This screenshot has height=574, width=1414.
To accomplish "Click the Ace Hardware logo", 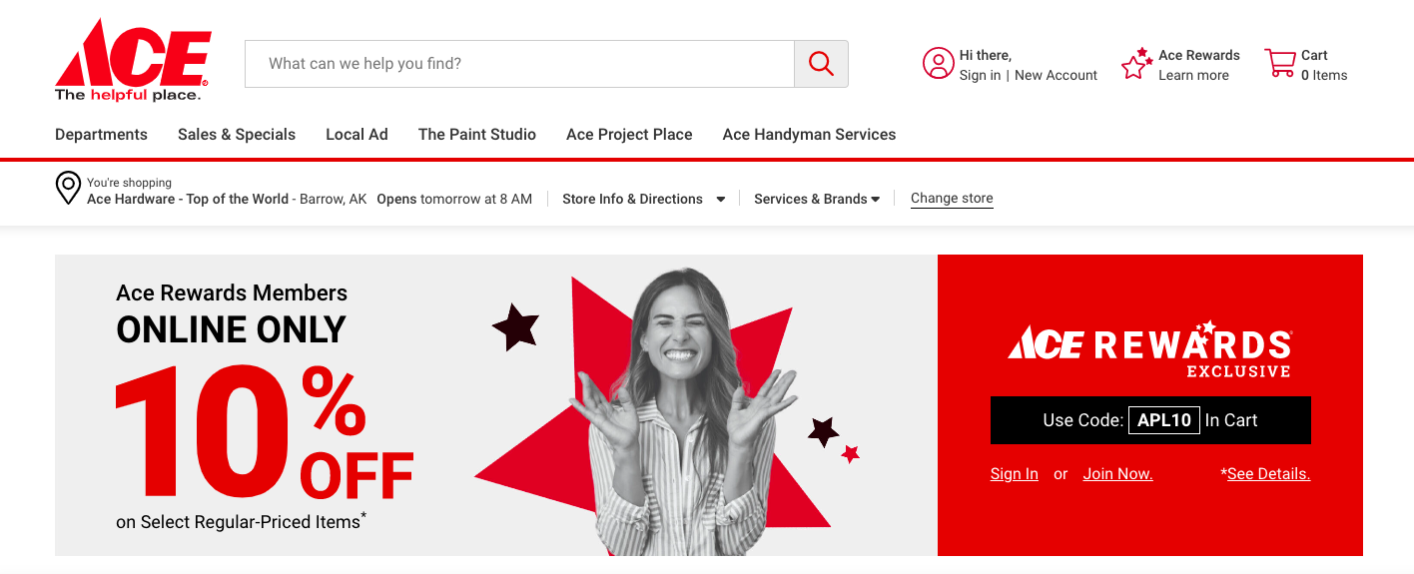I will [132, 60].
